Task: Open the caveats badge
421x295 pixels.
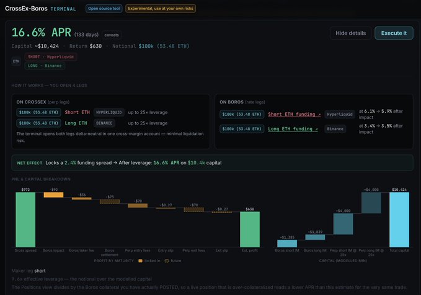Action: (x=112, y=35)
